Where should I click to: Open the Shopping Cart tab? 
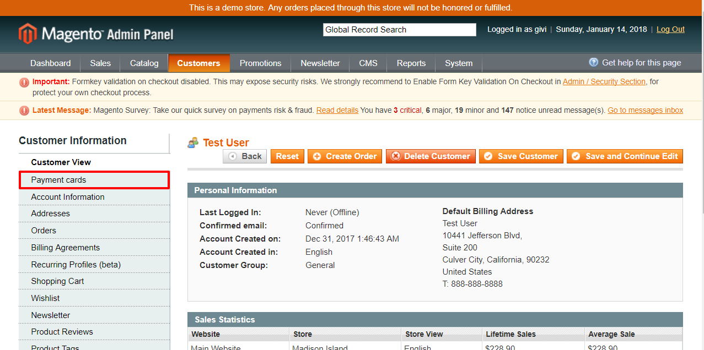point(94,281)
